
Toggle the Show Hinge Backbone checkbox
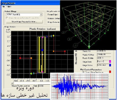tap(83, 72)
